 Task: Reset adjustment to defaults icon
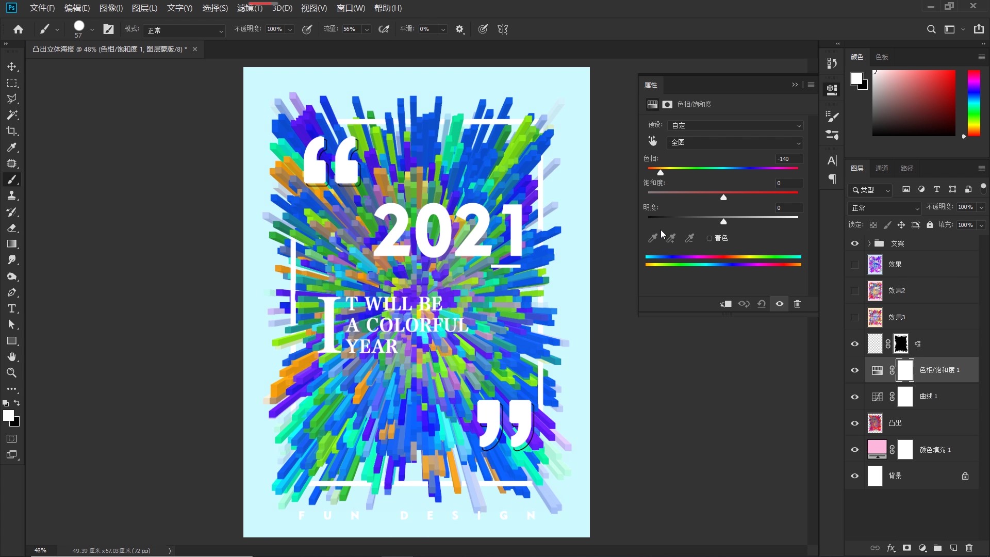tap(762, 304)
